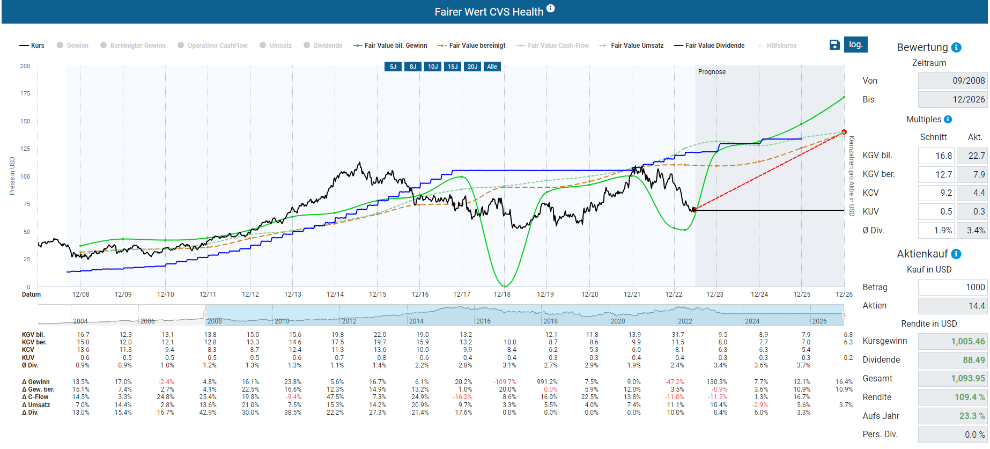
Task: Show Gewinn series via legend
Action: click(x=72, y=46)
